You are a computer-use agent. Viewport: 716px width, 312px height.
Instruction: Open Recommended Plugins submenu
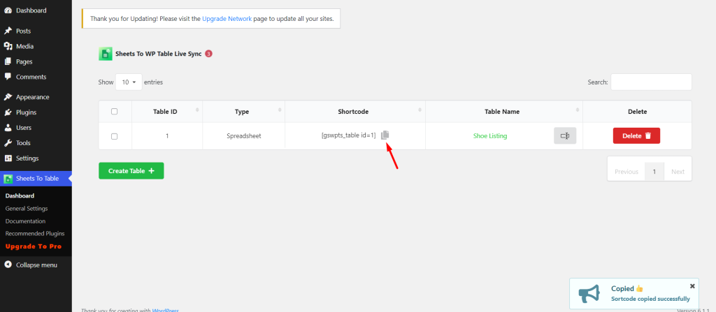[35, 233]
